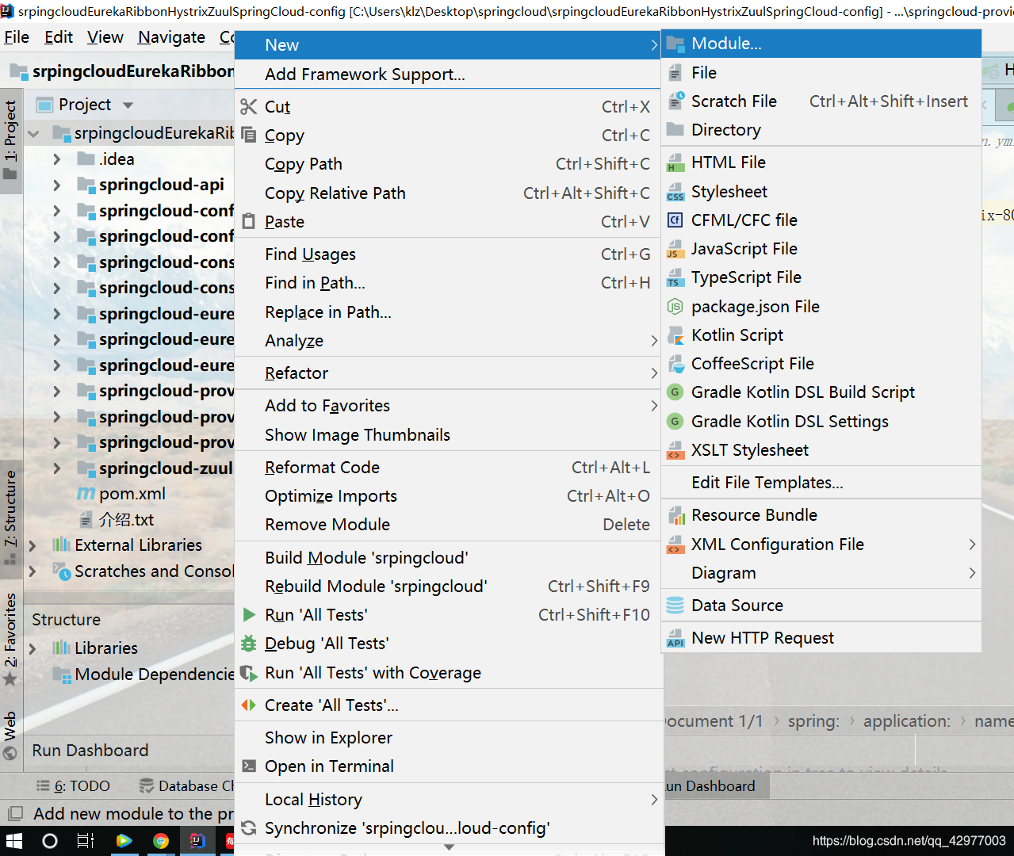Click the Paste clipboard icon
The image size is (1014, 856).
249,221
